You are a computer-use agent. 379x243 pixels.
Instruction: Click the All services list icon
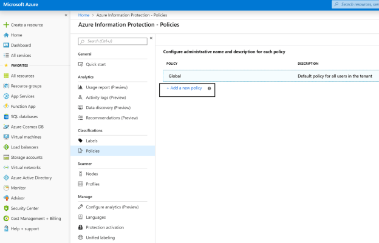click(6, 55)
